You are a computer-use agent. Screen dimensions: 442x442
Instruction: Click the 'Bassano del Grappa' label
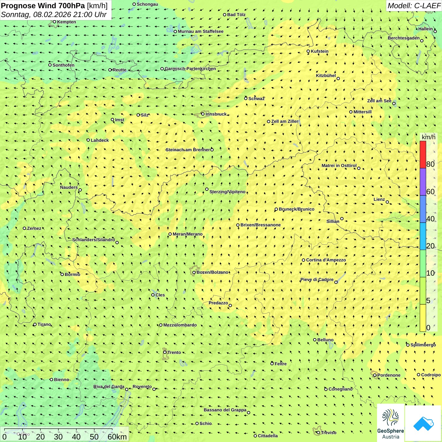coord(225,410)
